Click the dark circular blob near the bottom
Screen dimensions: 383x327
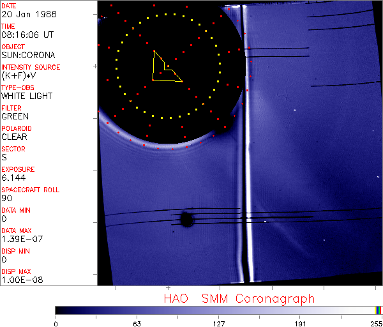click(186, 220)
